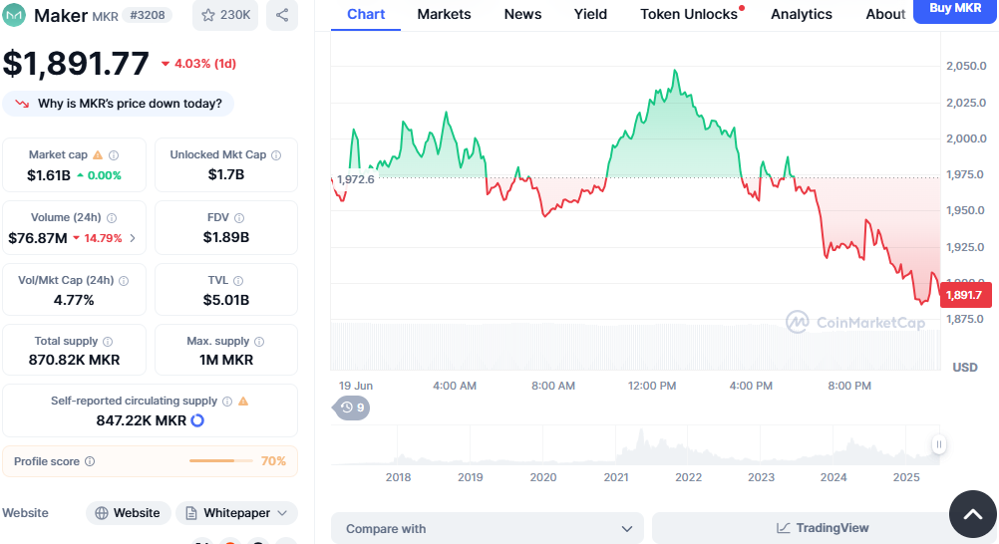Screen dimensions: 999x544
Task: Click the 12:00 PM axis label
Action: click(652, 386)
